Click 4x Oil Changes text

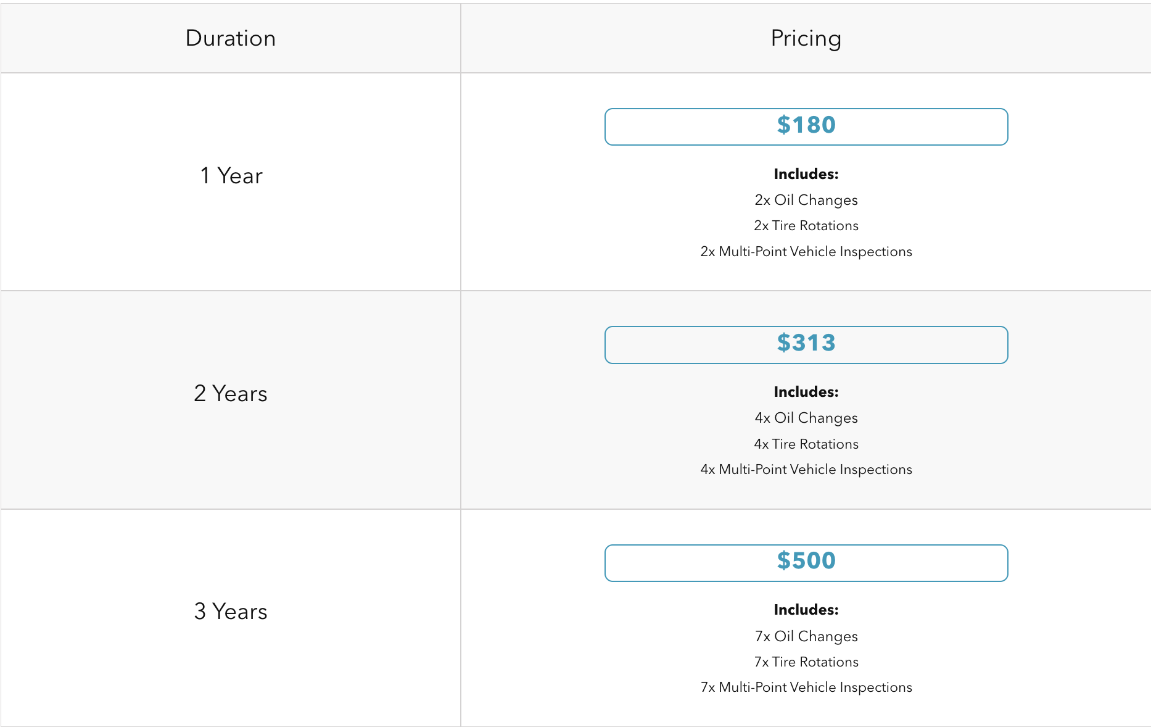[806, 418]
